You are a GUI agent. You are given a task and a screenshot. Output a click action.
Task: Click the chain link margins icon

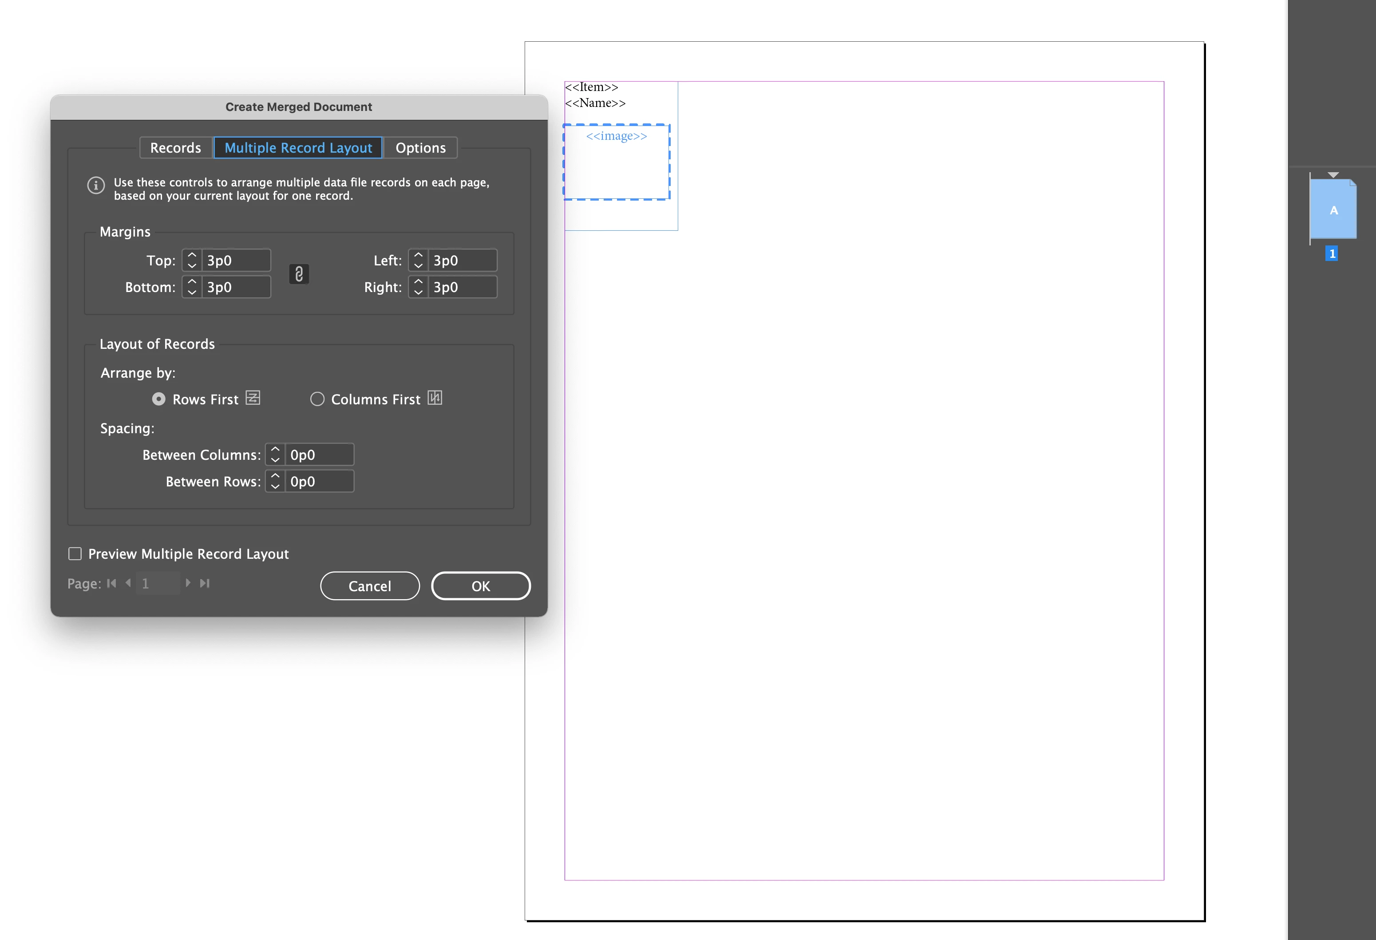(299, 274)
